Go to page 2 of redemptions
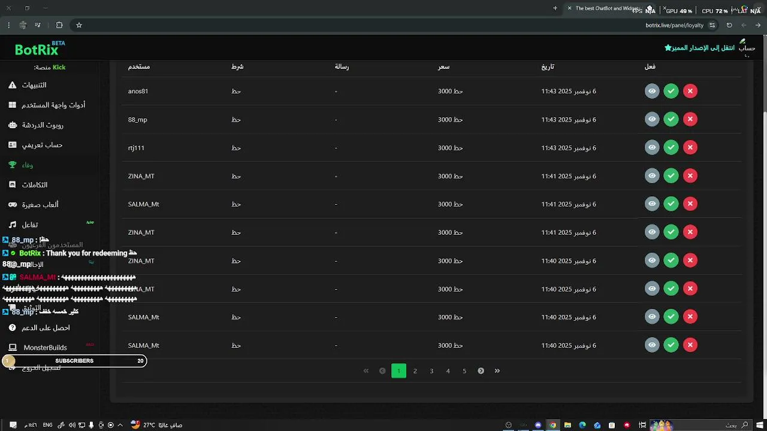Image resolution: width=767 pixels, height=431 pixels. pos(415,371)
